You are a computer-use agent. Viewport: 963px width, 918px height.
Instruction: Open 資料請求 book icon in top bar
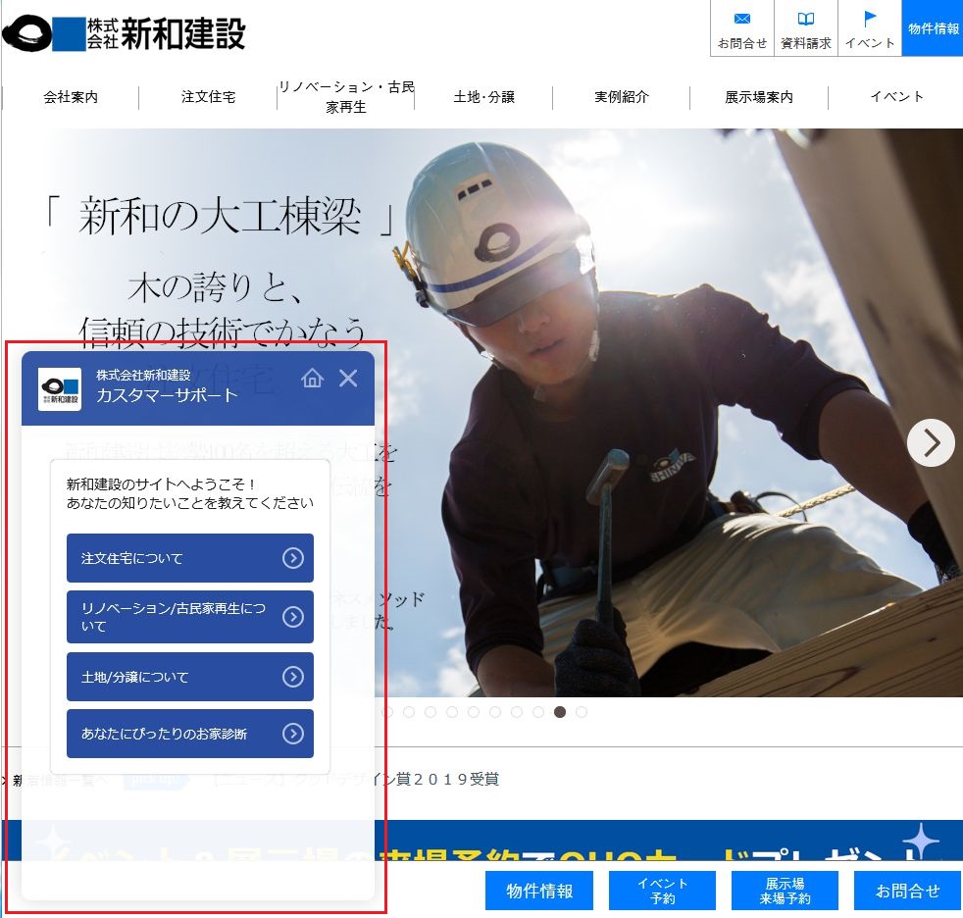(806, 28)
